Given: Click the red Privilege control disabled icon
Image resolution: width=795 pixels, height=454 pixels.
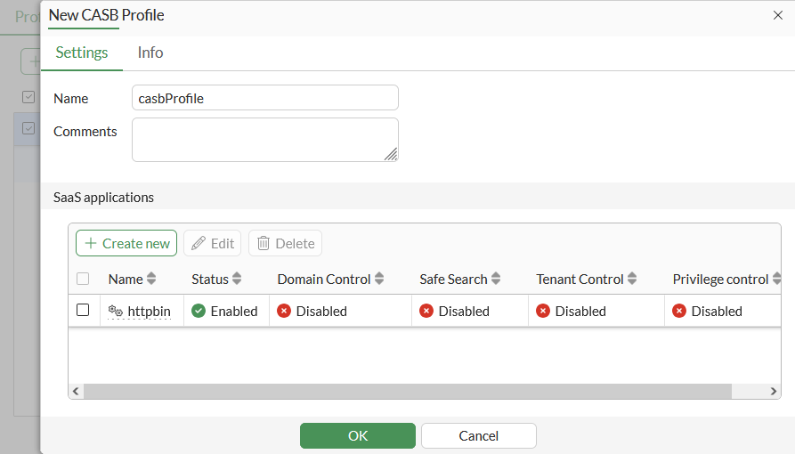Looking at the screenshot, I should pos(679,311).
